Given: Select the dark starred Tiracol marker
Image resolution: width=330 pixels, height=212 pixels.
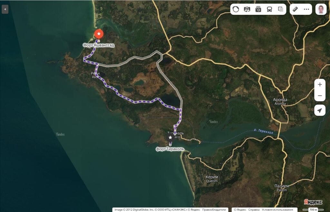Looking at the screenshot, I should point(170,137).
